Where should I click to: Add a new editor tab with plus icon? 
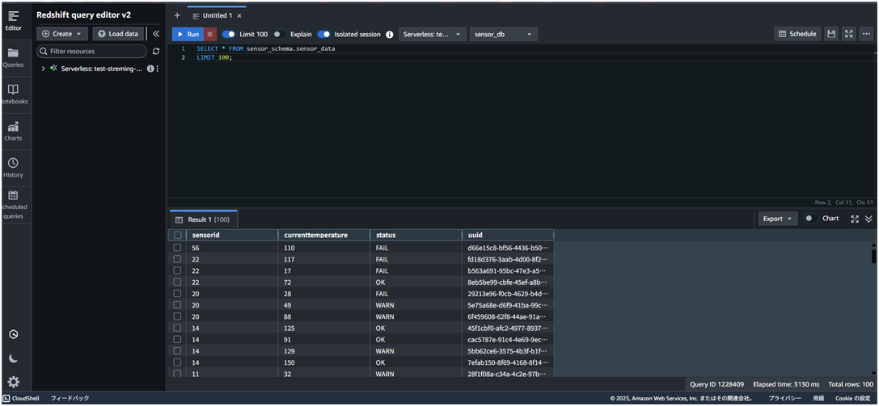coord(177,15)
